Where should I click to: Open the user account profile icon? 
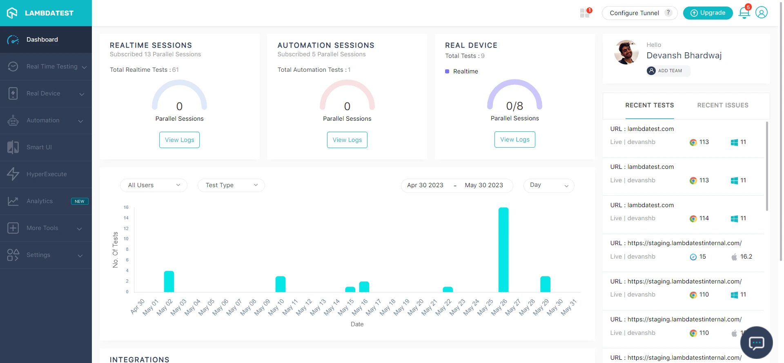pyautogui.click(x=762, y=13)
